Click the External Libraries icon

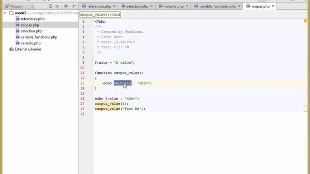click(x=11, y=49)
